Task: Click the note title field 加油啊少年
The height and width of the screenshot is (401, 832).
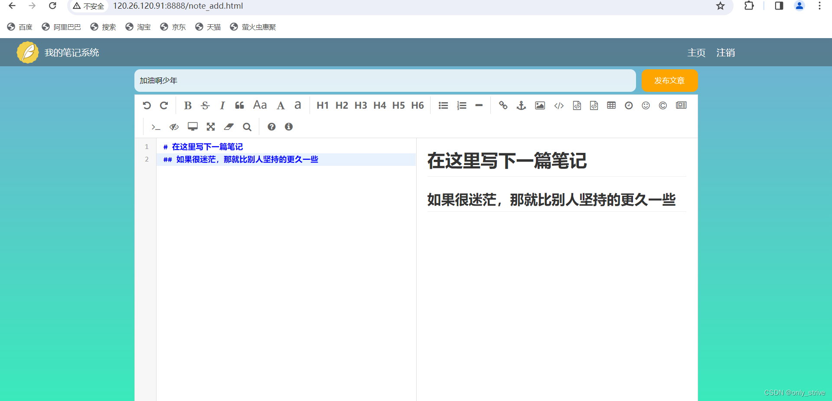Action: pos(385,81)
